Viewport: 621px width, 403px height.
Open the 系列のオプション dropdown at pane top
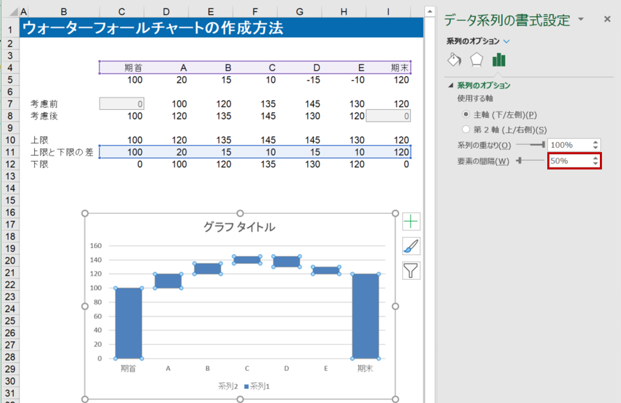(506, 41)
